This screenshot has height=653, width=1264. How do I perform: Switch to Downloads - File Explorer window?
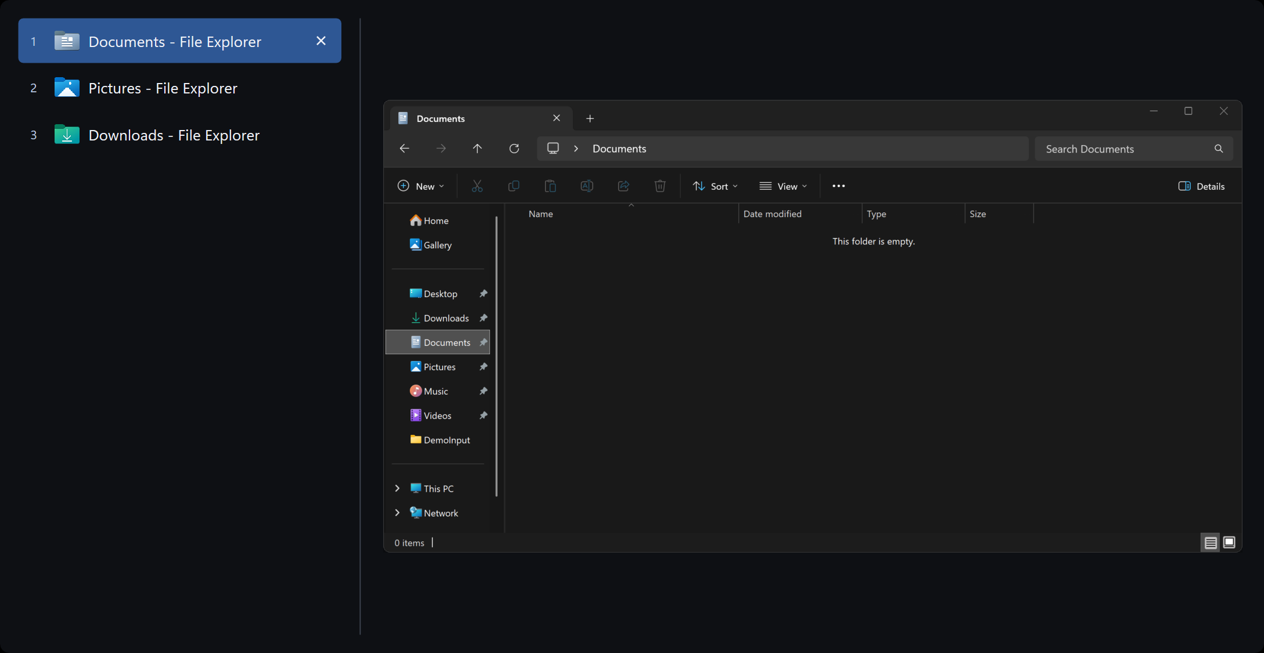point(179,135)
